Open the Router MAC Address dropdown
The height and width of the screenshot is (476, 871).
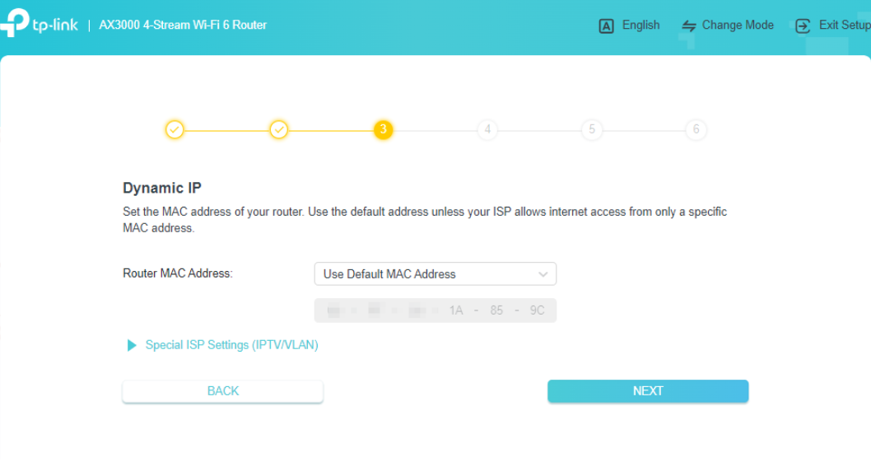pos(435,273)
